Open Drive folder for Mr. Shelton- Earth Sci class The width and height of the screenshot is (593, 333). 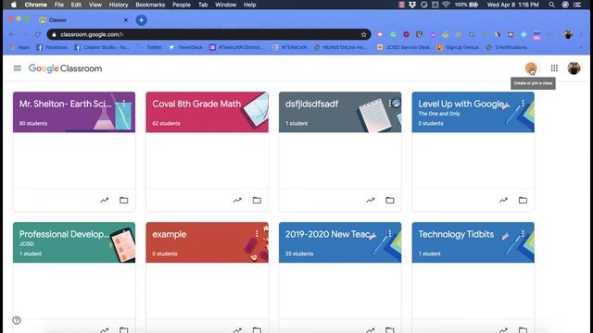(123, 200)
